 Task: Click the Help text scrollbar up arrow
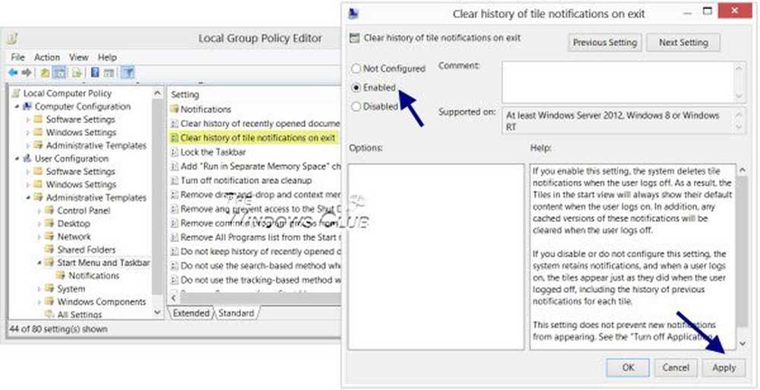tap(742, 170)
